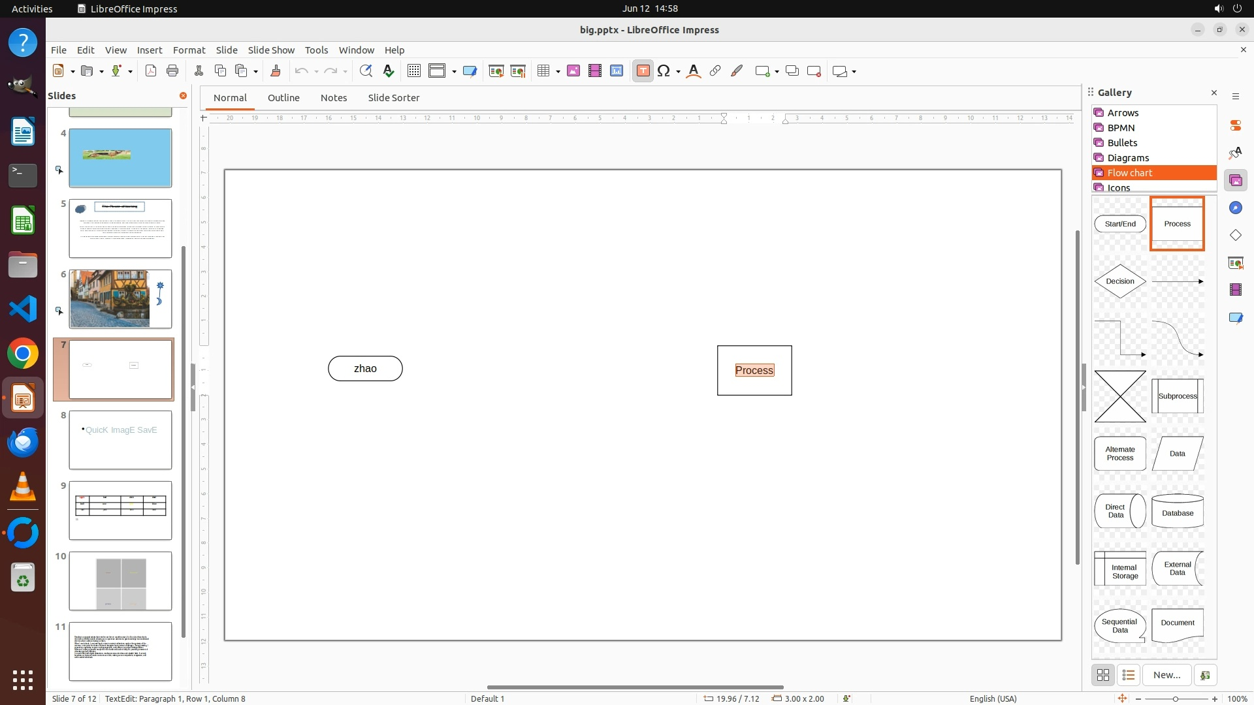Expand the Insert Table dropdown arrow
The height and width of the screenshot is (705, 1254).
[x=558, y=72]
